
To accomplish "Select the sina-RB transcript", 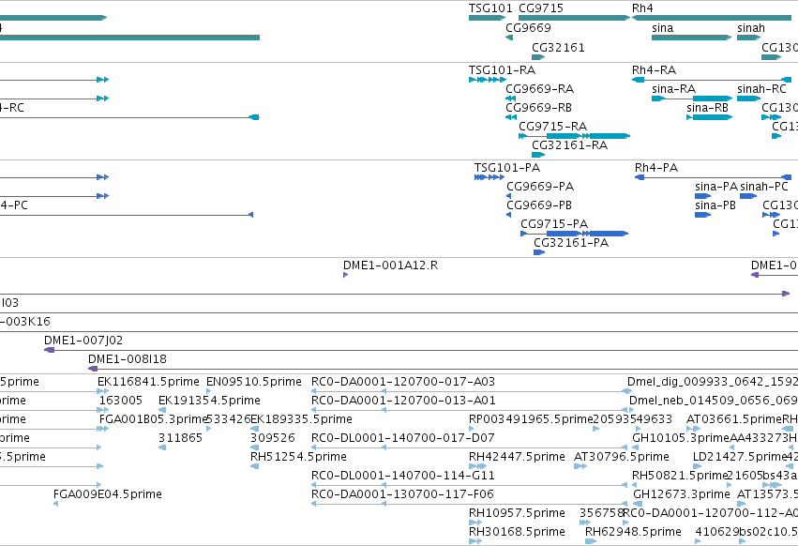I will tap(710, 117).
